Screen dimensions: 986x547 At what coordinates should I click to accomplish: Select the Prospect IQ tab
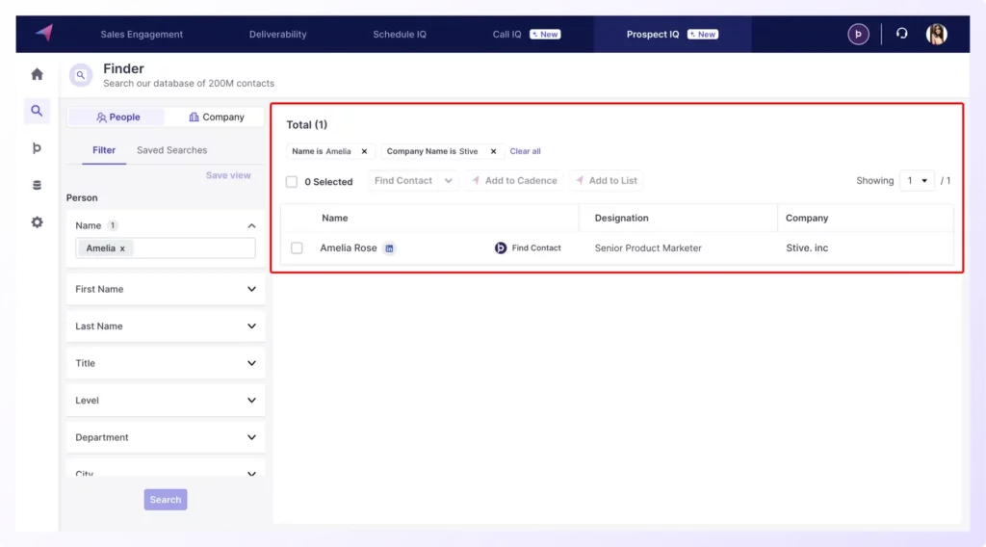(671, 35)
